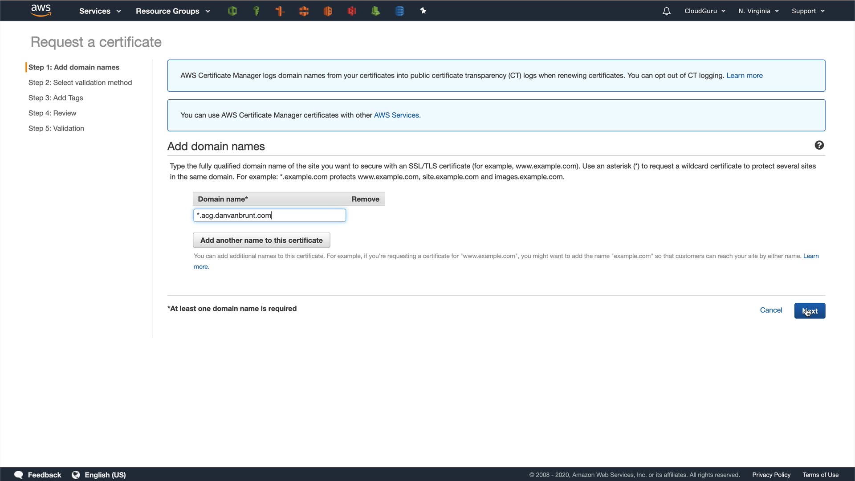Click Add another name to this certificate

coord(261,240)
